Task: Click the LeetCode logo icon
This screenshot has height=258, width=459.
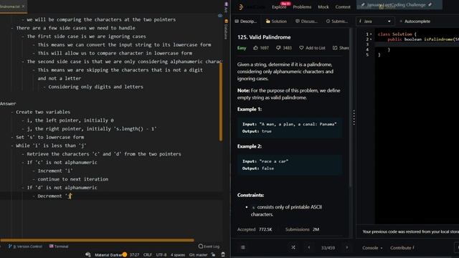Action: click(x=241, y=6)
